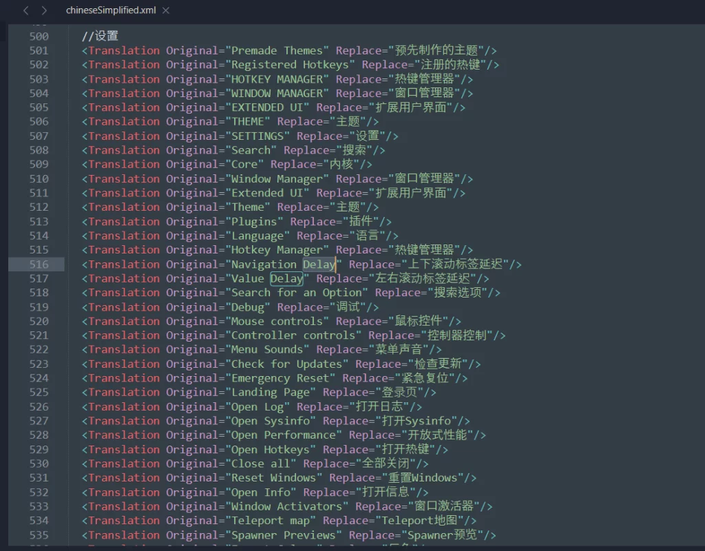Click "Teleport map" on line 534

tap(271, 521)
